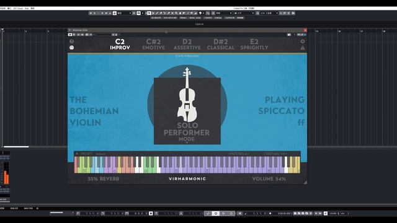Viewport: 397px width, 223px height.
Task: Open the gear settings icon in Bohemian Violin
Action: (303, 42)
